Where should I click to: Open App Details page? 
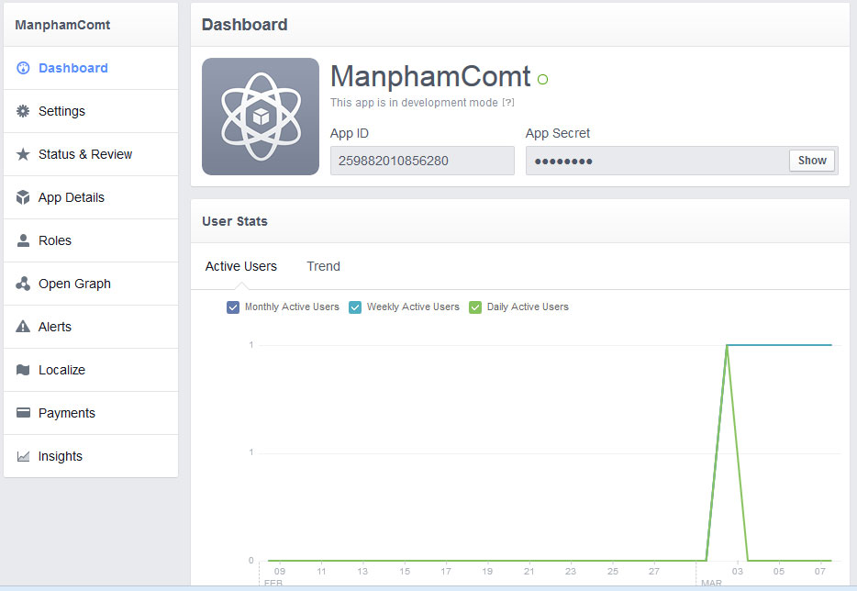pyautogui.click(x=91, y=197)
